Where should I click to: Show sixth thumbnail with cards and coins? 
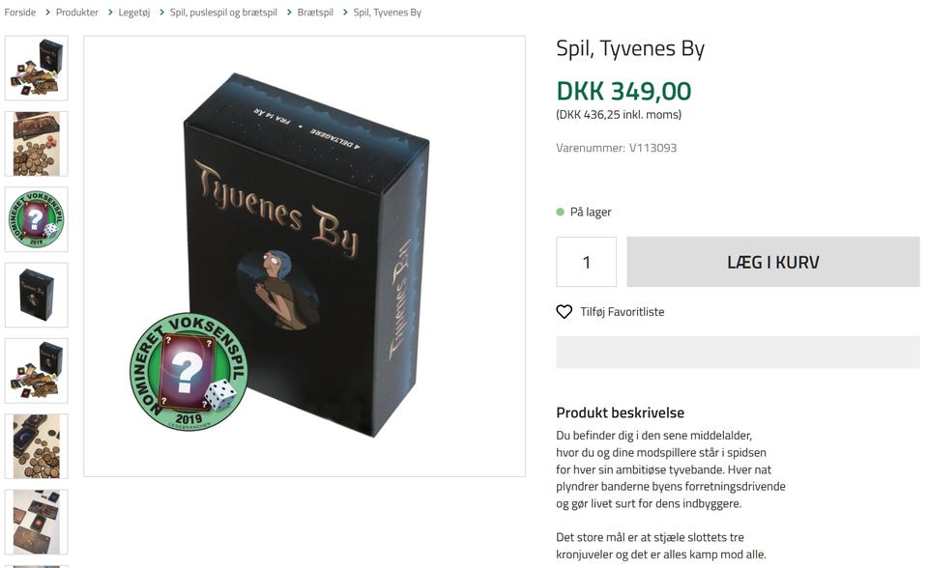click(37, 446)
